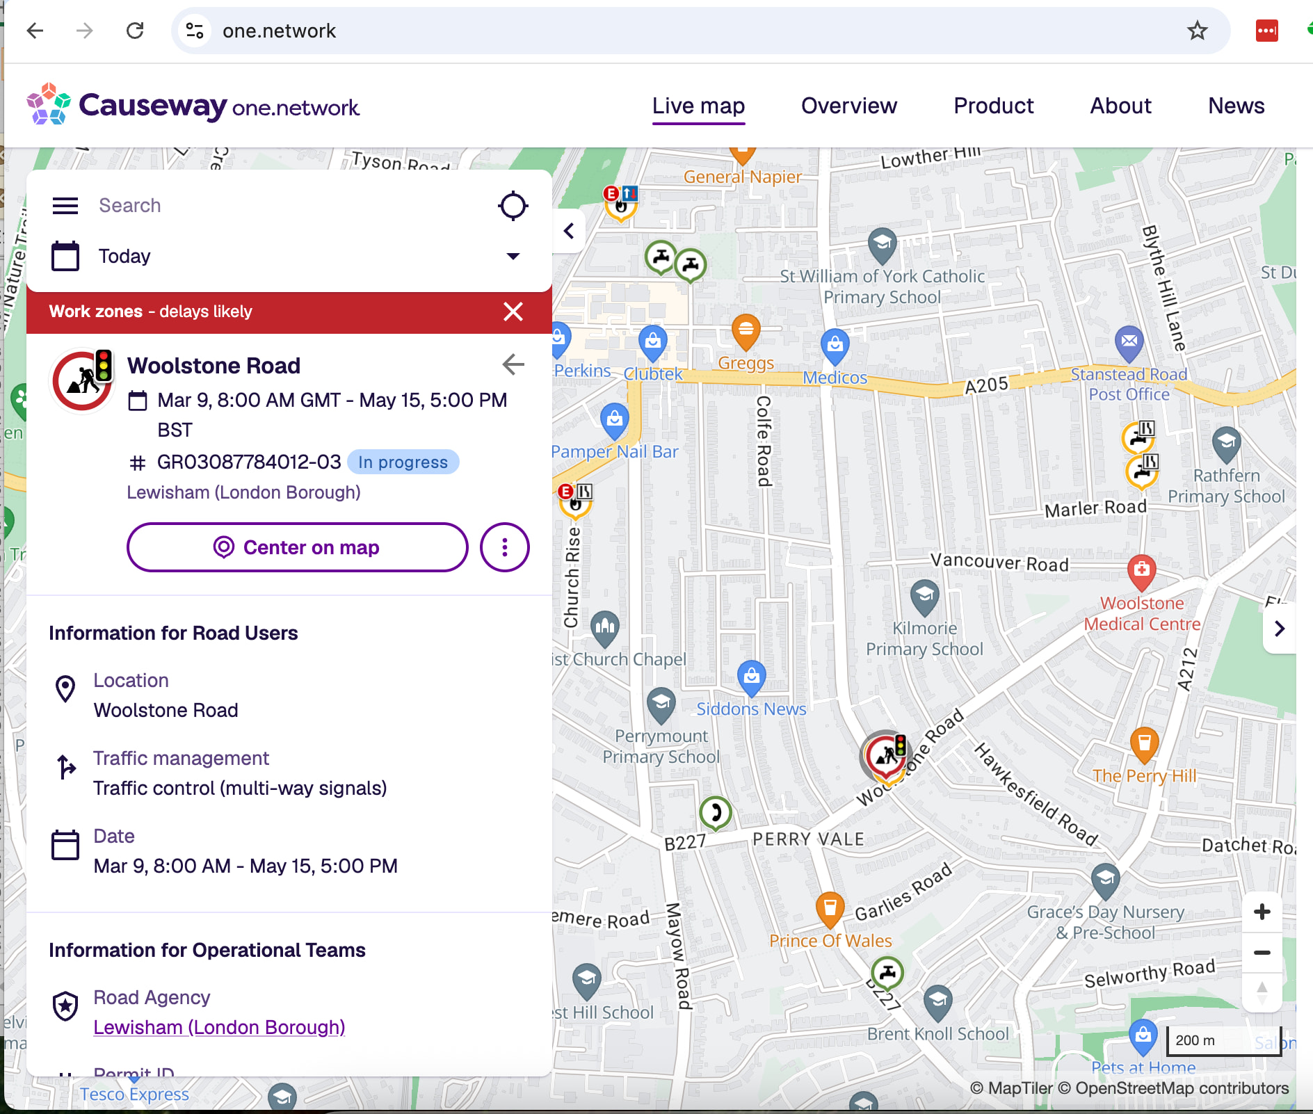Image resolution: width=1313 pixels, height=1114 pixels.
Task: Expand the Today date dropdown
Action: coord(513,256)
